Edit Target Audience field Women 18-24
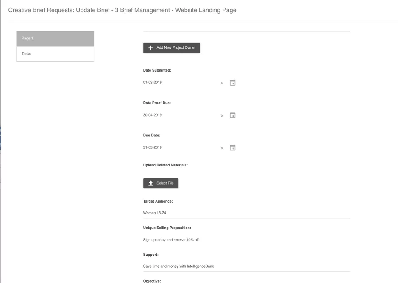Viewport: 398px width, 283px height. pos(246,213)
